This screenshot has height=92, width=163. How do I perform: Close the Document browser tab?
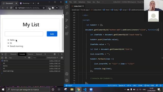tap(16, 3)
